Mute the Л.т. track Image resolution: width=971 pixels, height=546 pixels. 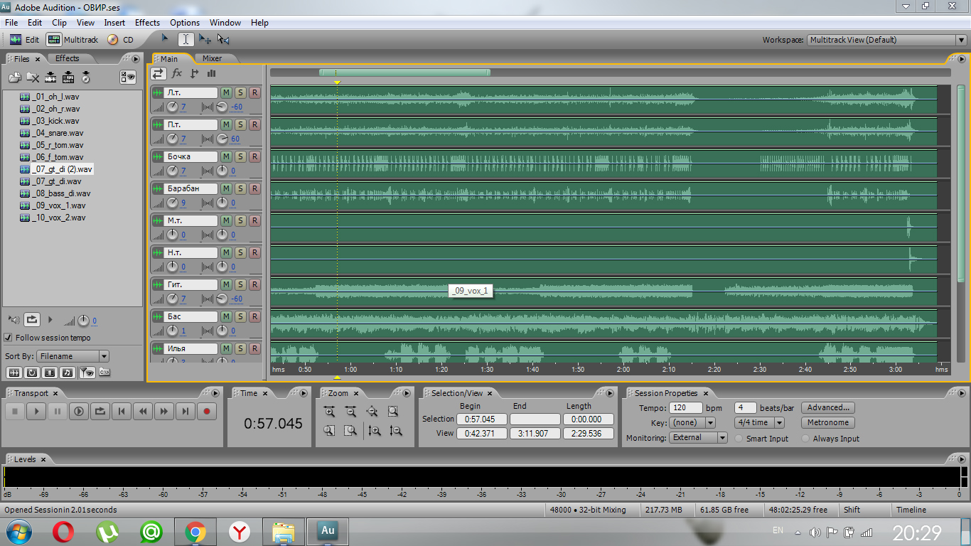pos(226,92)
